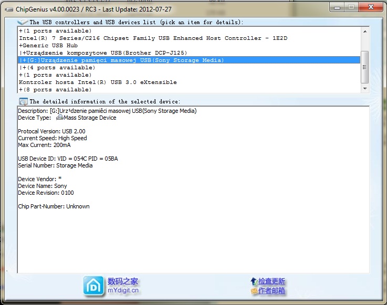Image resolution: width=387 pixels, height=305 pixels.
Task: Open the 数码之家 website link
Action: pyautogui.click(x=123, y=281)
